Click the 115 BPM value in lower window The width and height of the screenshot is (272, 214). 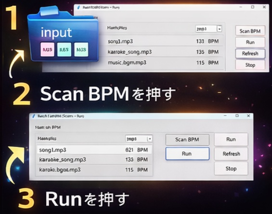point(137,170)
